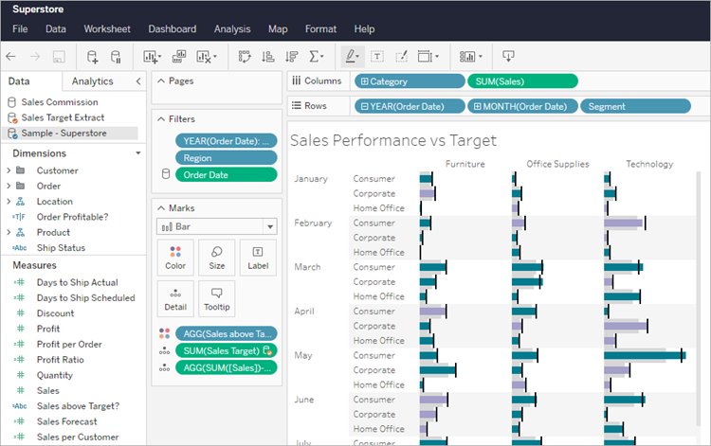Click the Region filter pill
Screen dimensions: 711x446
[227, 158]
